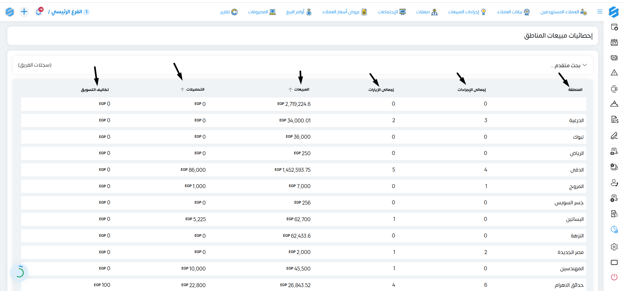The height and width of the screenshot is (291, 624).
Task: Toggle the hamburger menu icon
Action: (600, 12)
